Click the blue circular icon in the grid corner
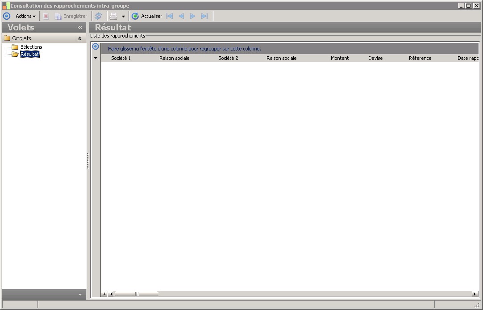483x310 pixels. click(x=96, y=46)
